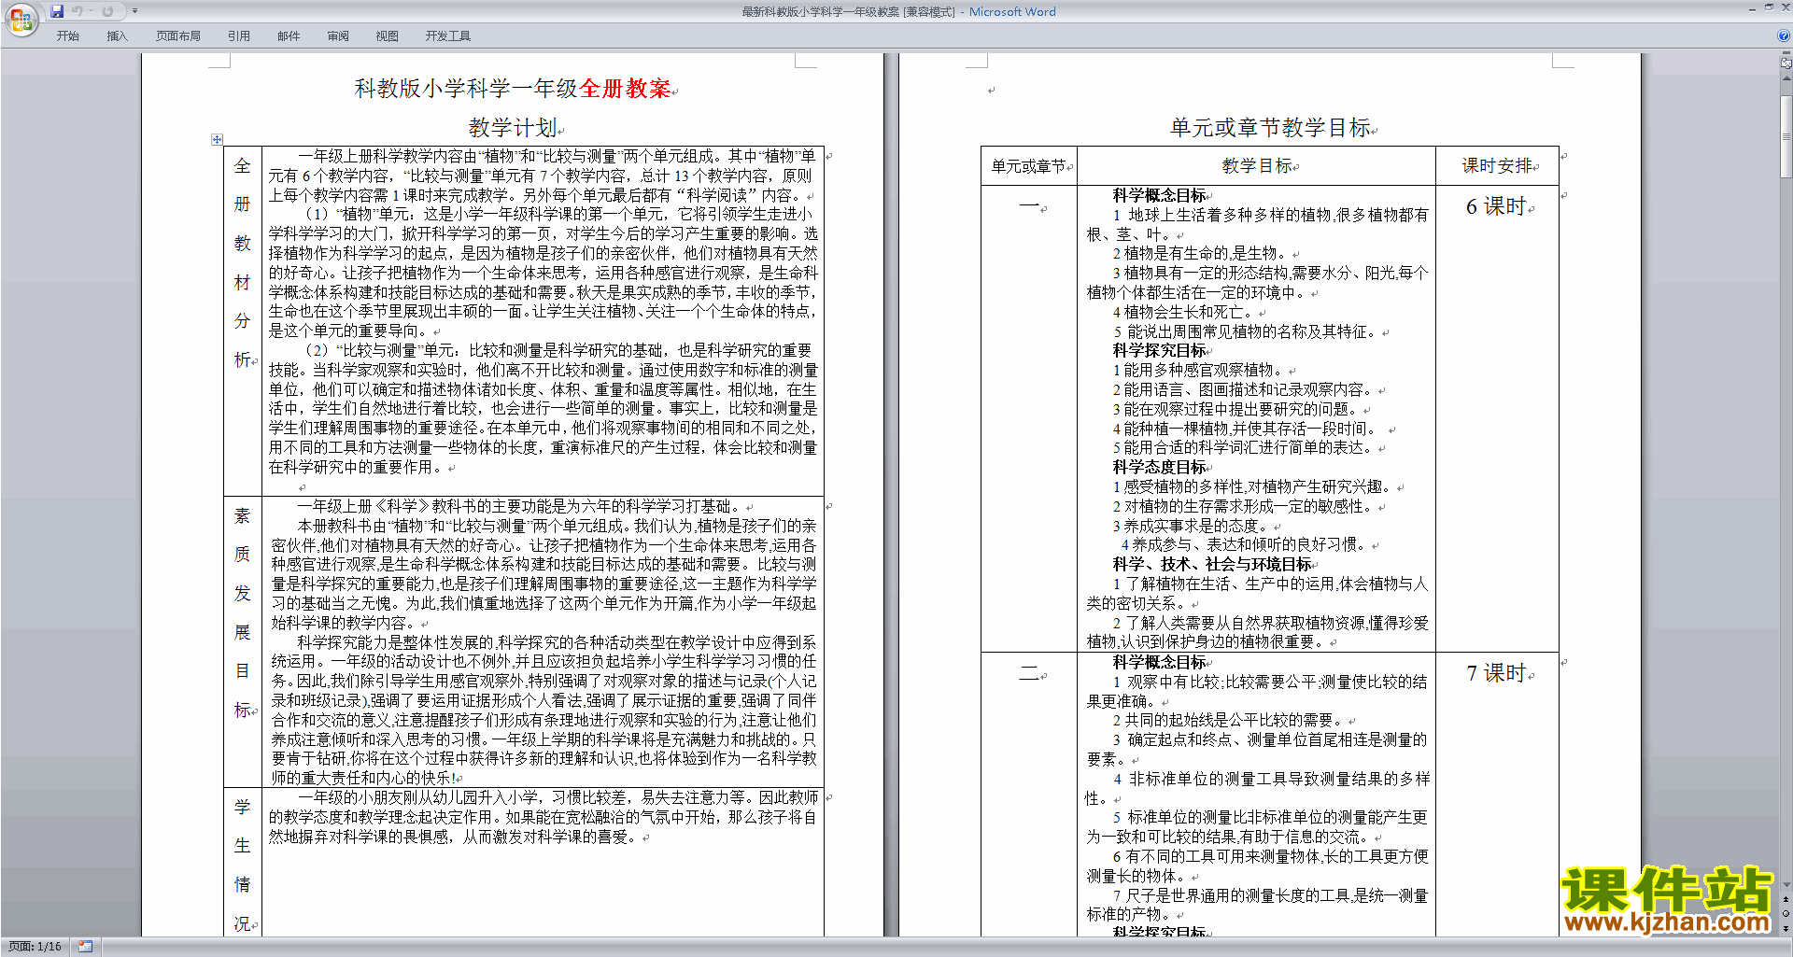Click the heading 教学计划
Screen dimensions: 1793x957
click(x=513, y=128)
